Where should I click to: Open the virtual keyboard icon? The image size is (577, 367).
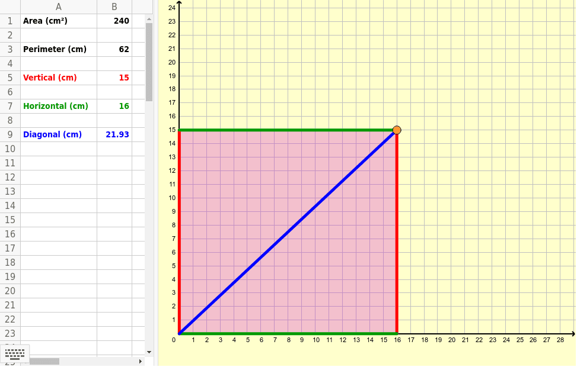coord(15,354)
